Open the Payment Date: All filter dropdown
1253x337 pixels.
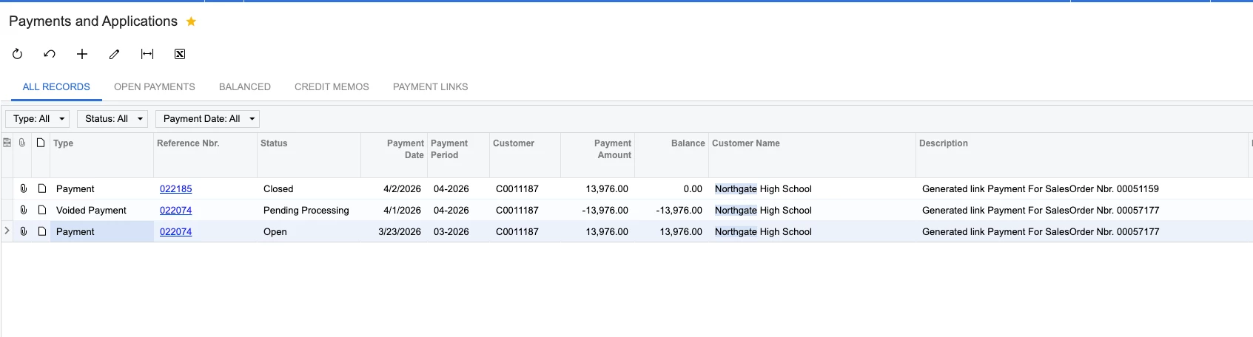pos(207,119)
